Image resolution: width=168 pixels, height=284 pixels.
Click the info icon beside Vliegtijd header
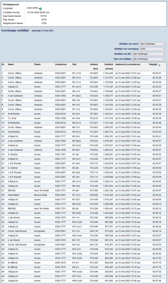click(159, 65)
